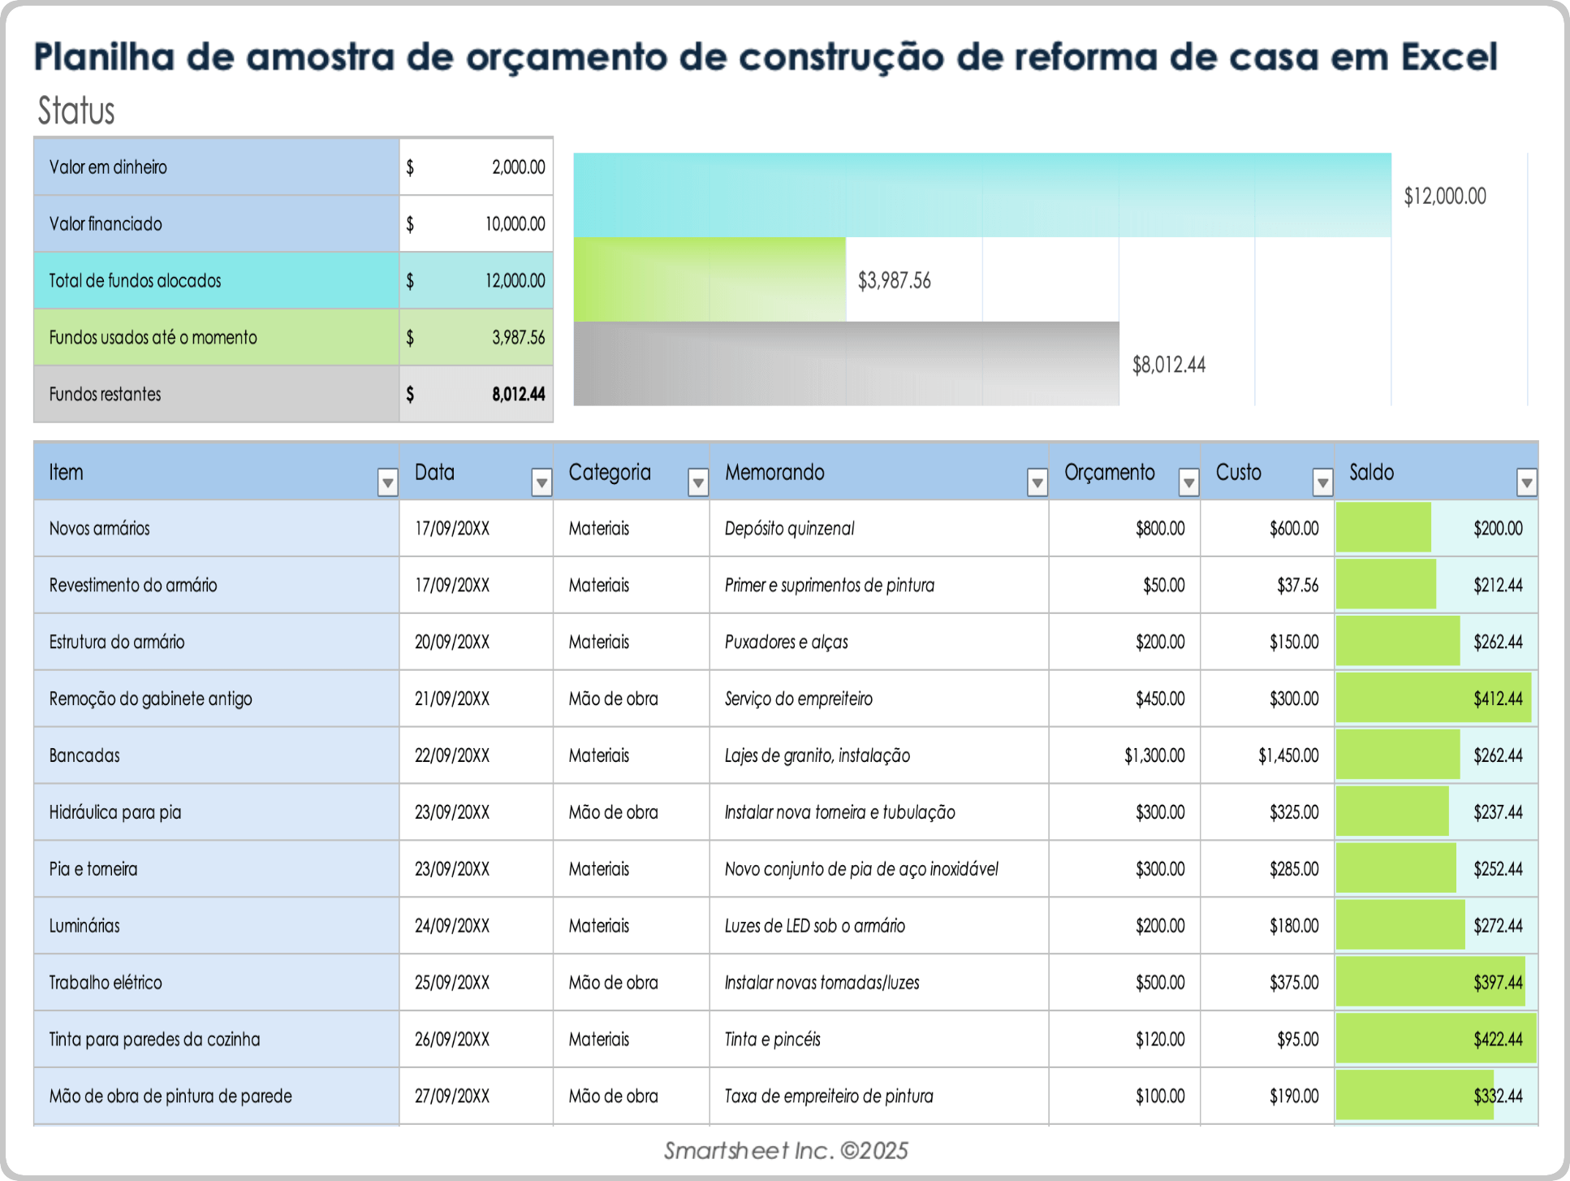This screenshot has height=1181, width=1570.
Task: Click the memo 'Tinta e pincéis'
Action: click(772, 1040)
